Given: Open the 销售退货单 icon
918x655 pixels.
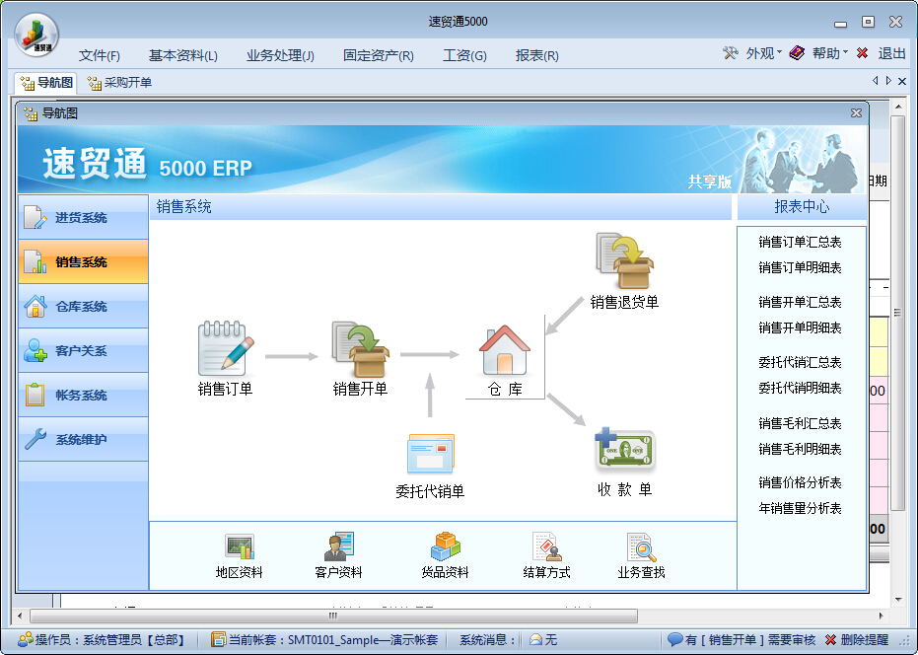Looking at the screenshot, I should click(625, 260).
